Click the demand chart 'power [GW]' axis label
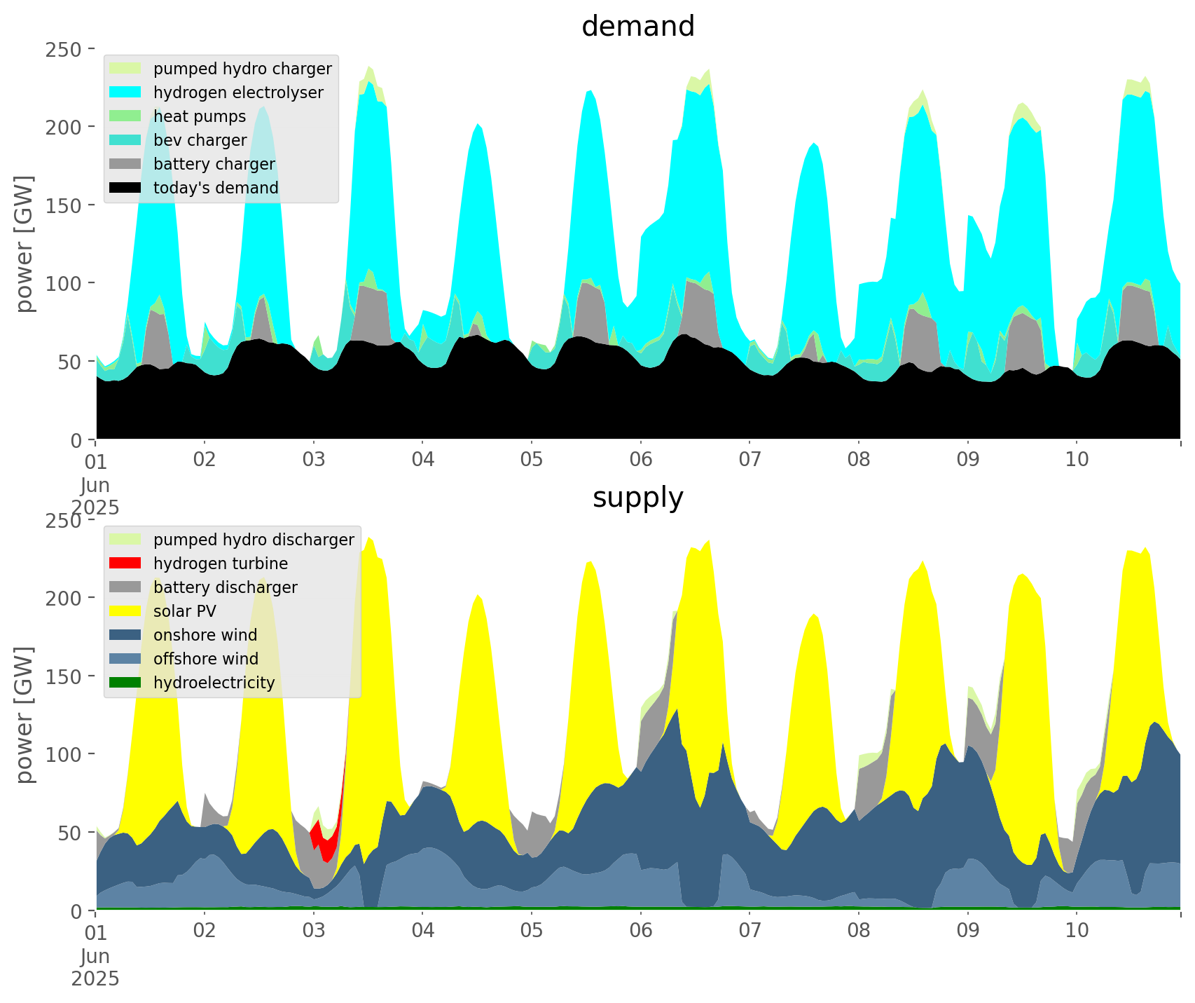Screen dimensions: 1195x1003 point(25,244)
